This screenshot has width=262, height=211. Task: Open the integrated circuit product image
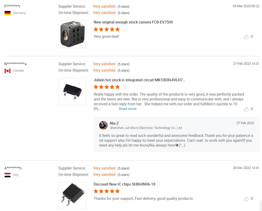click(x=72, y=92)
